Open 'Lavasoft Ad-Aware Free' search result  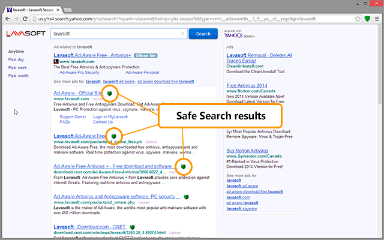(80, 136)
